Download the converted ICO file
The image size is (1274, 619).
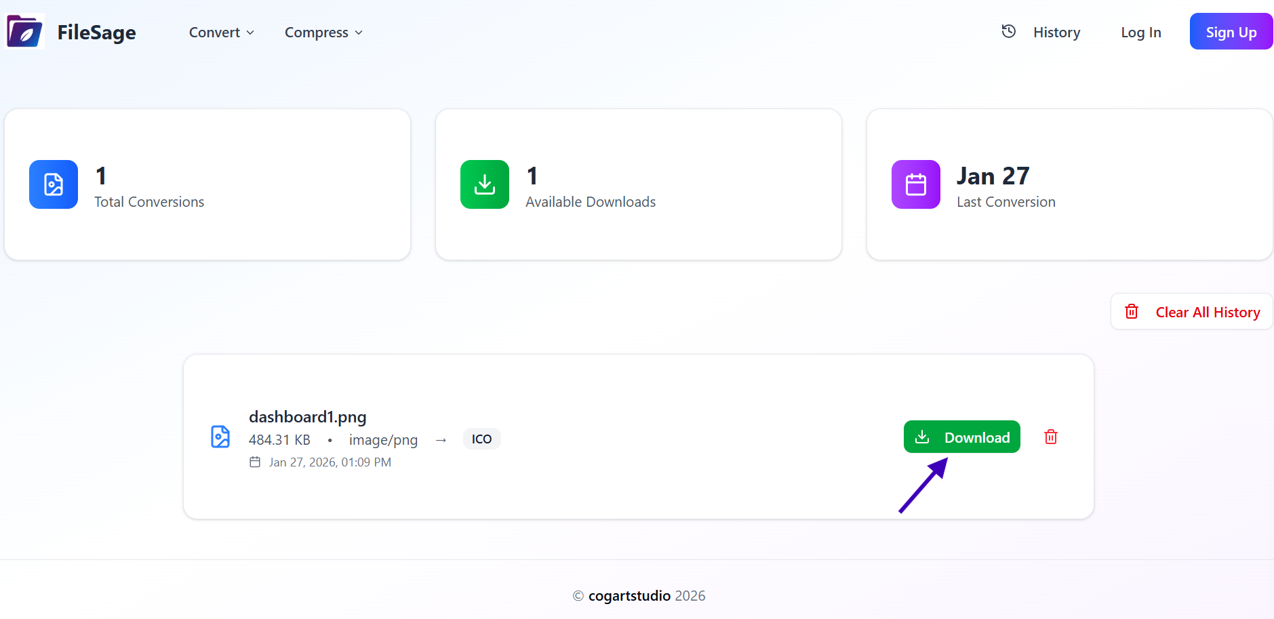coord(961,437)
